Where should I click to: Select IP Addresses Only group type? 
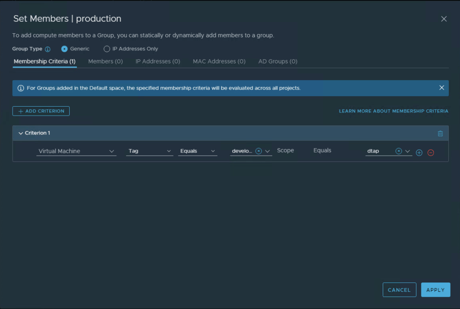point(107,49)
